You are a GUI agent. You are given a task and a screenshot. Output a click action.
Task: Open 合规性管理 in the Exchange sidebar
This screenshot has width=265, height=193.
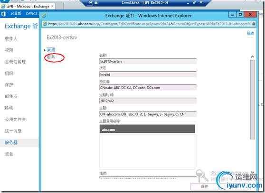click(15, 62)
